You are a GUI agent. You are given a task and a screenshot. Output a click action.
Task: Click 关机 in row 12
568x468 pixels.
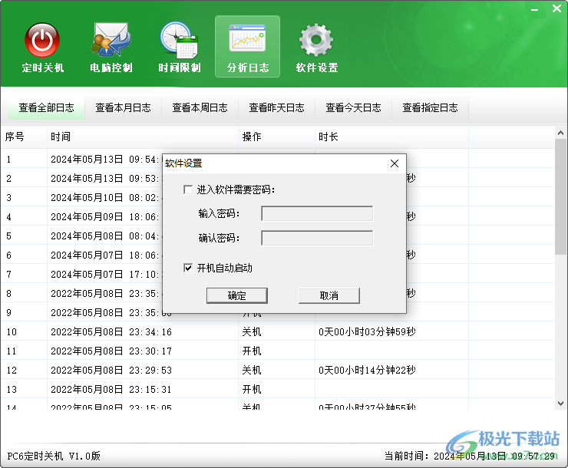pos(252,370)
